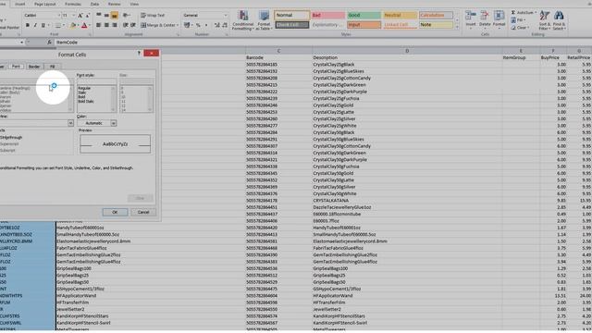Open Format as Table in the ribbon
Screen dimensions: 592x333
[264, 20]
